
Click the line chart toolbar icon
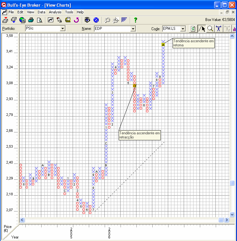(50, 20)
